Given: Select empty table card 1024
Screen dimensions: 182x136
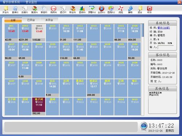Looking at the screenshot, I should (107, 51).
